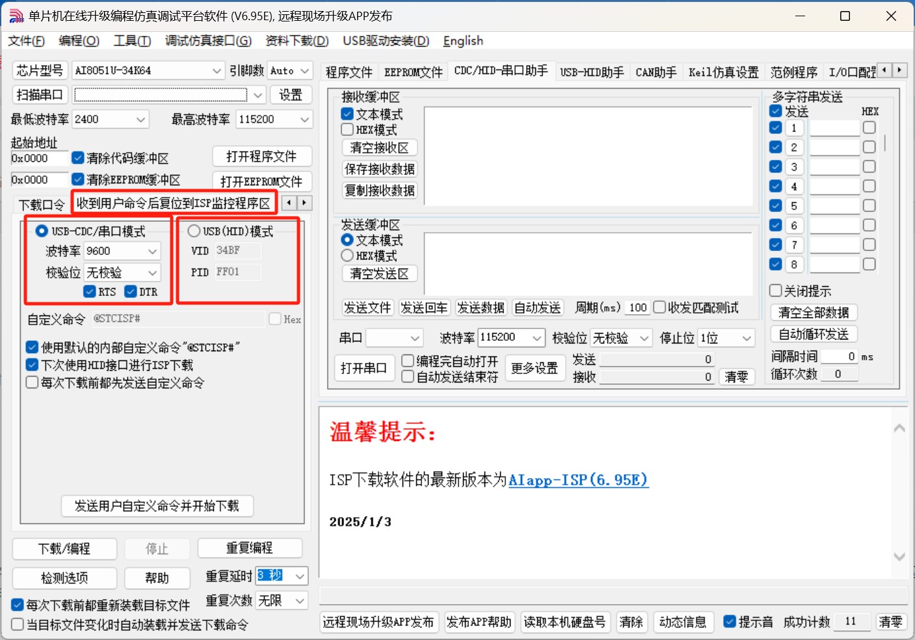
Task: Select the 下载口令 tab
Action: tap(42, 205)
